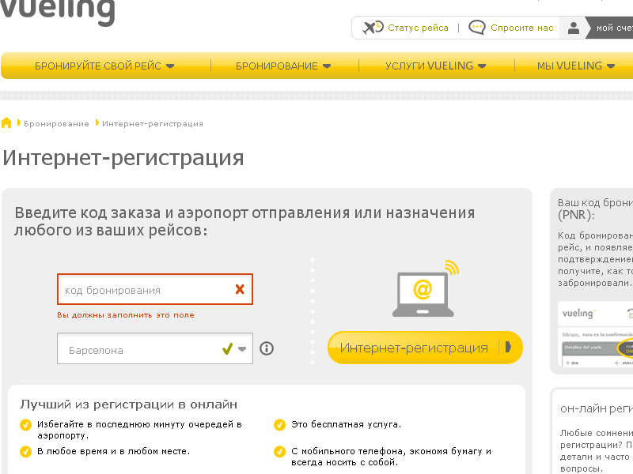Click the info circle icon beside airport field
This screenshot has width=633, height=474.
click(x=267, y=348)
